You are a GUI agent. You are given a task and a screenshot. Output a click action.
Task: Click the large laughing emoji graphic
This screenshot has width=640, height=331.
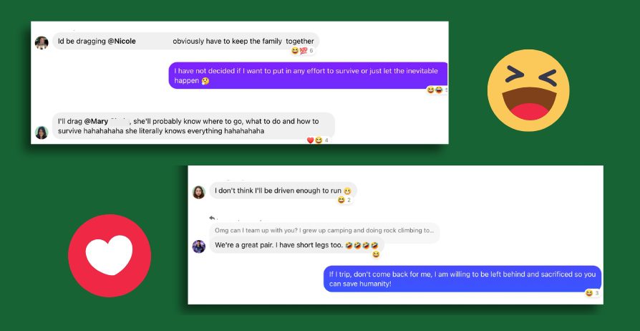(528, 90)
